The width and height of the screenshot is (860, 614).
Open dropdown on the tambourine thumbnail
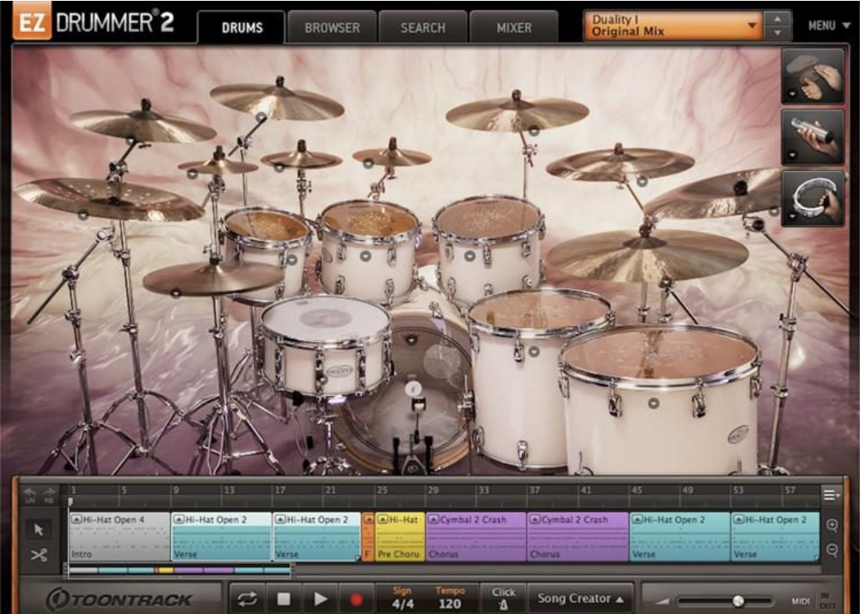pyautogui.click(x=792, y=217)
